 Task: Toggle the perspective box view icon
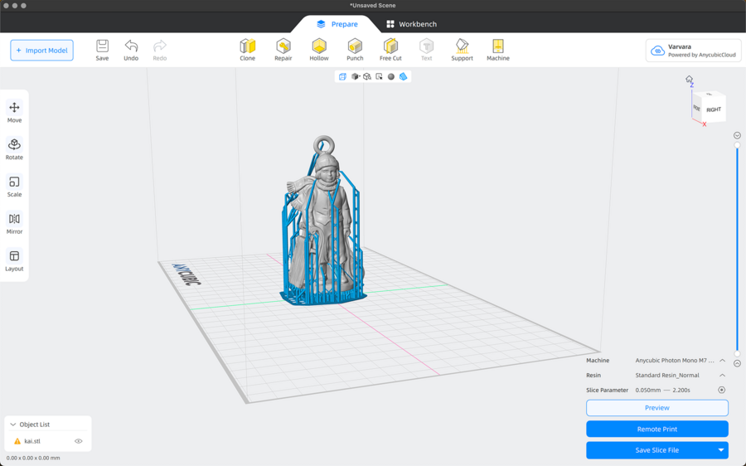tap(342, 76)
